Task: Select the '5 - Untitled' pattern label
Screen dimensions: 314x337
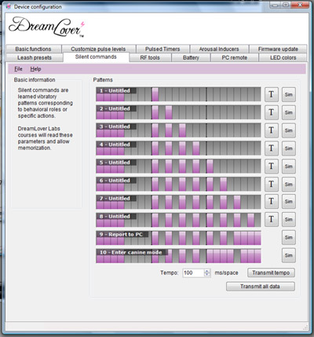Action: click(x=116, y=163)
